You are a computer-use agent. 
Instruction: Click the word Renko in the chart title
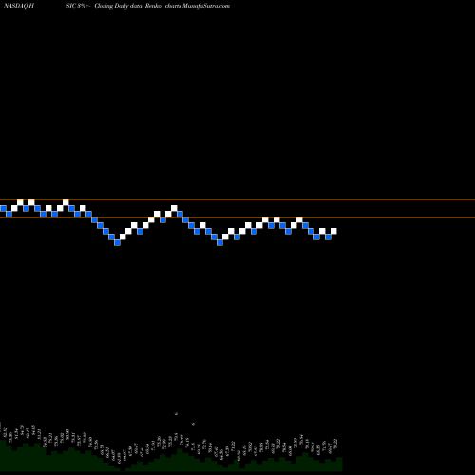coord(153,6)
